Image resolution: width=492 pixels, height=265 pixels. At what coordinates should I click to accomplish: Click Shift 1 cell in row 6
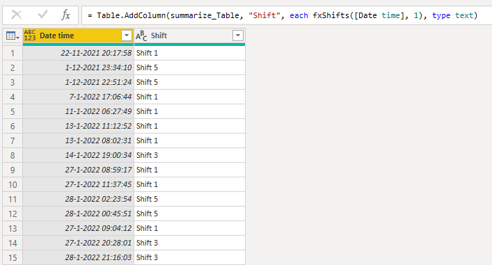click(x=189, y=126)
